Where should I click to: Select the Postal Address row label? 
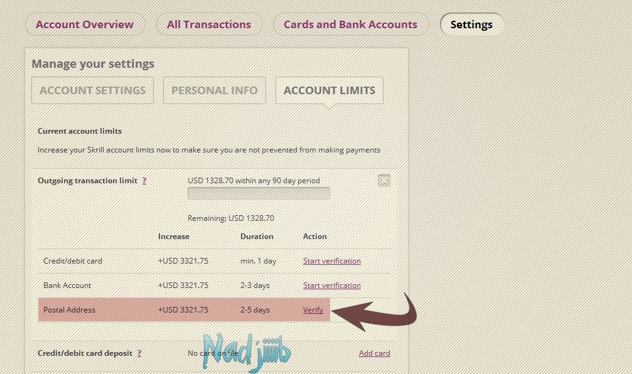click(69, 310)
